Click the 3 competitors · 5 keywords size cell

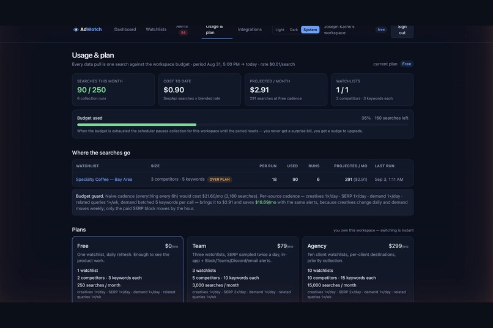tap(177, 179)
